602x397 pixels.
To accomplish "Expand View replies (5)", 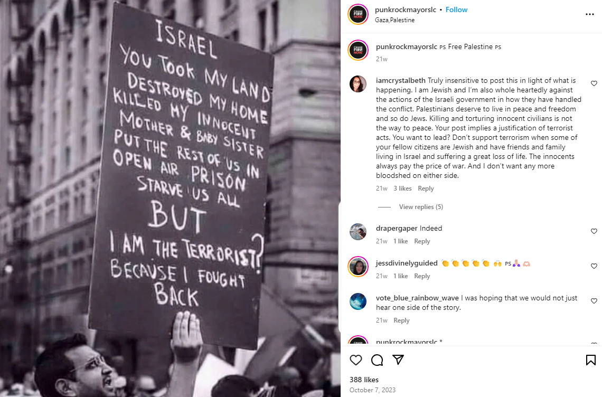I will pyautogui.click(x=421, y=207).
